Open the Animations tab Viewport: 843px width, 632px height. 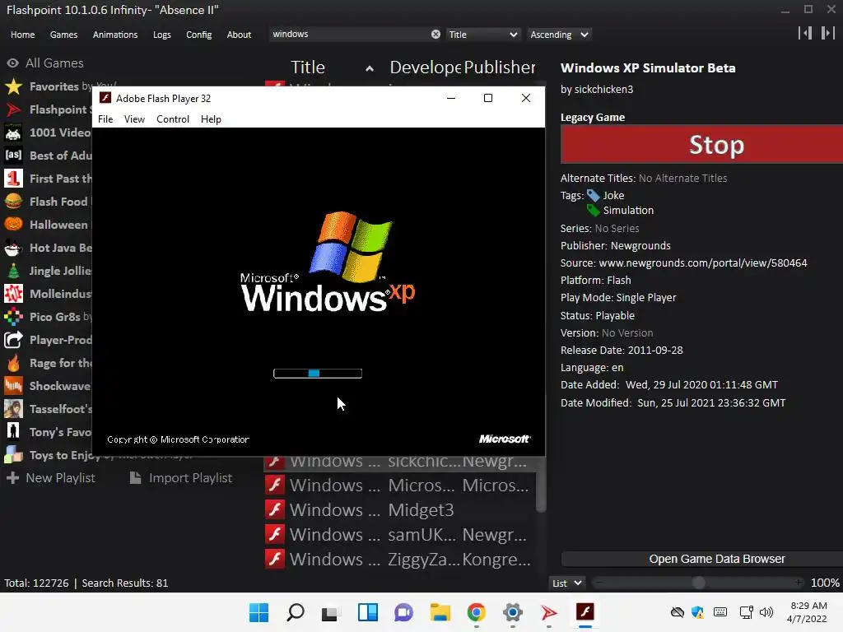(115, 35)
